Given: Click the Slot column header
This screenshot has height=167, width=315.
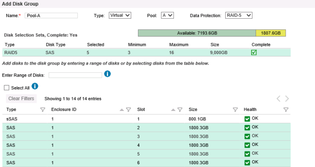Looking at the screenshot, I should point(141,110).
